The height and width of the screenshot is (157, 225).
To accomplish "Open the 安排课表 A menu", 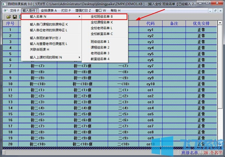I will click(x=49, y=10).
